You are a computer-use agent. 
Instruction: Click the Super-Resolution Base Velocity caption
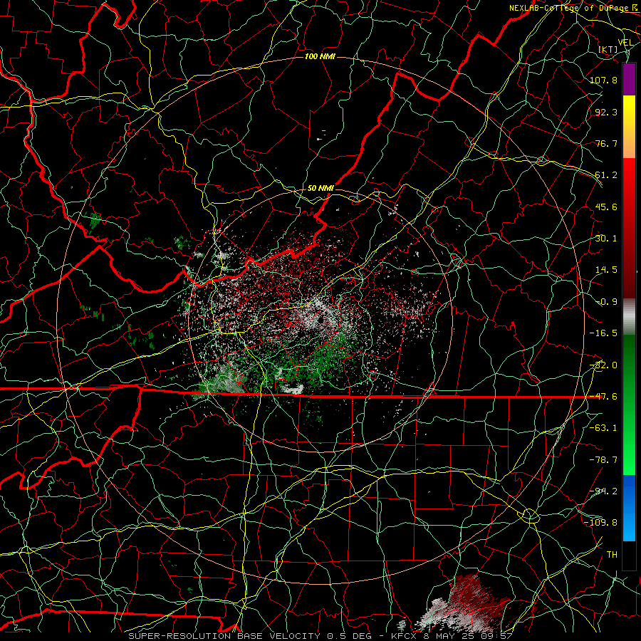tap(320, 636)
